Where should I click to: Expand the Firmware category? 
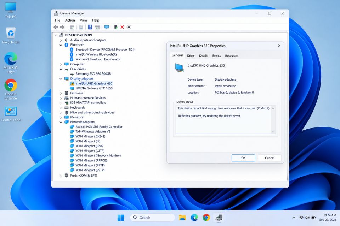pos(61,94)
